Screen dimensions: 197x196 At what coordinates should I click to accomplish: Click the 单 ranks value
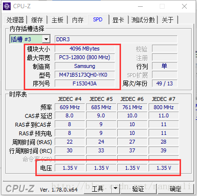165,66
